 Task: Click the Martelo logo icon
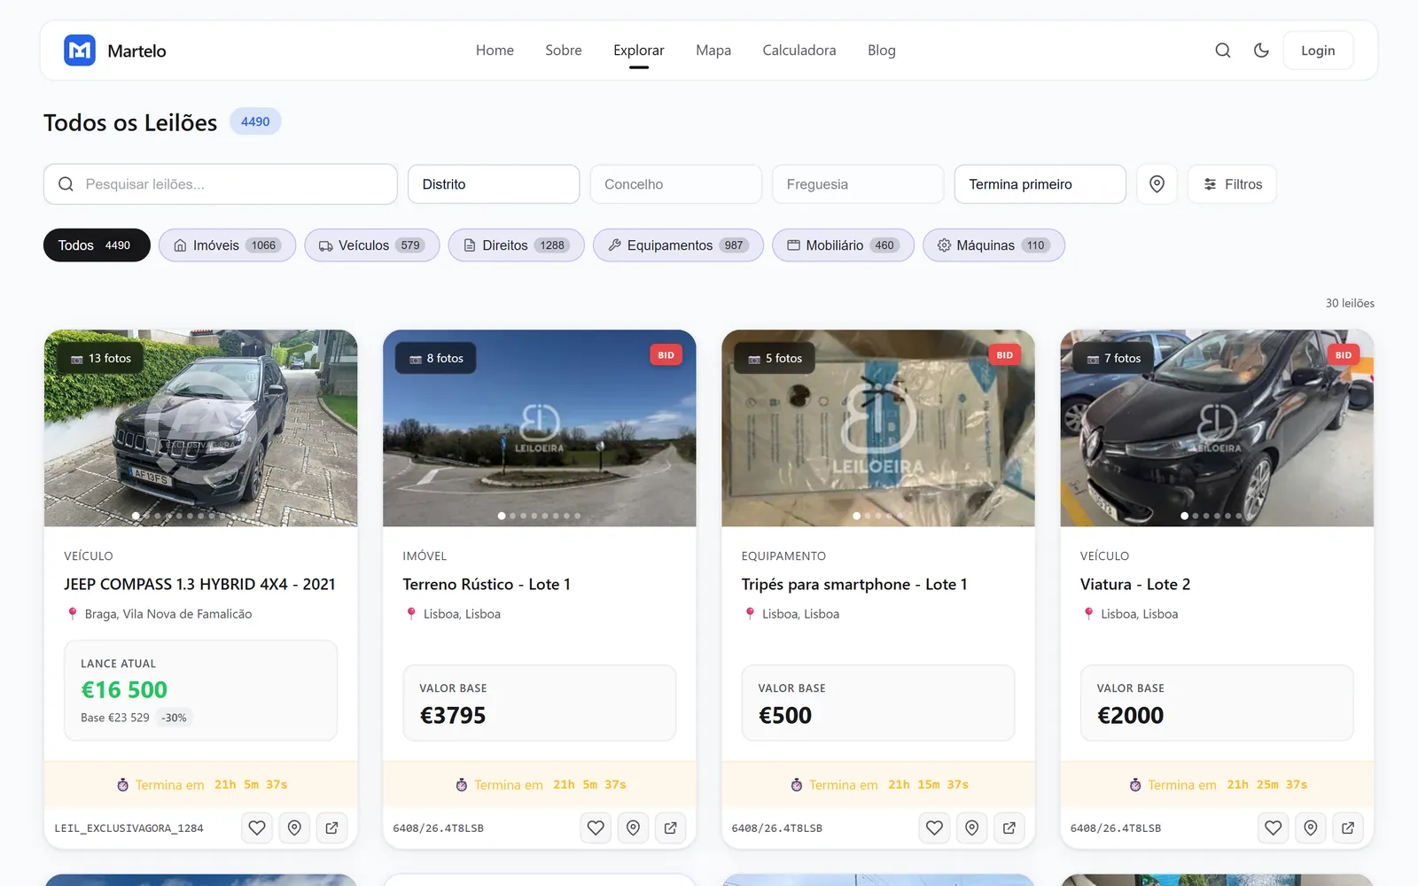pyautogui.click(x=80, y=51)
